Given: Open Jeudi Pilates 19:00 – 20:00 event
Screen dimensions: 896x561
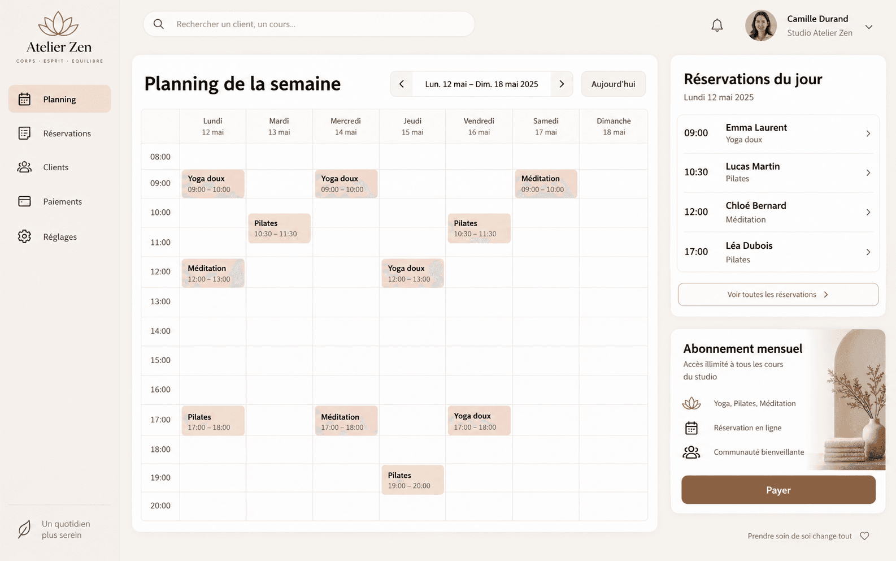Looking at the screenshot, I should (412, 480).
